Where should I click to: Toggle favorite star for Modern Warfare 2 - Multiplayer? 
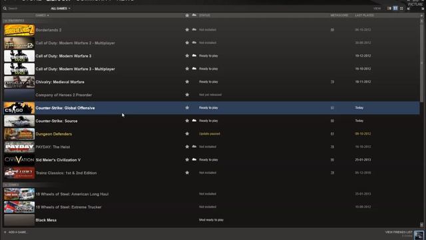point(187,43)
